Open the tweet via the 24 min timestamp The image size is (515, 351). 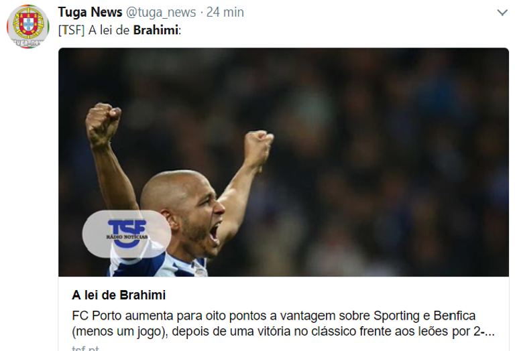pyautogui.click(x=225, y=13)
